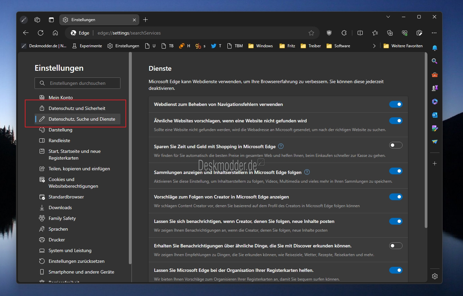The height and width of the screenshot is (296, 463).
Task: Toggle Sammlungen anzeigen und Inhaltserstellern folgen
Action: 396,171
